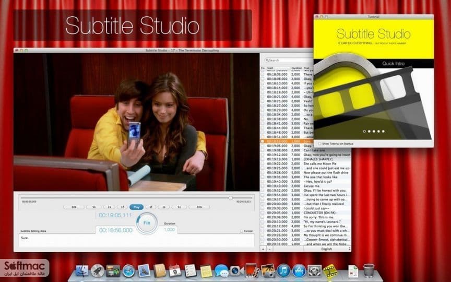Image resolution: width=451 pixels, height=282 pixels.
Task: Step back 1f with left button
Action: pyautogui.click(x=122, y=207)
